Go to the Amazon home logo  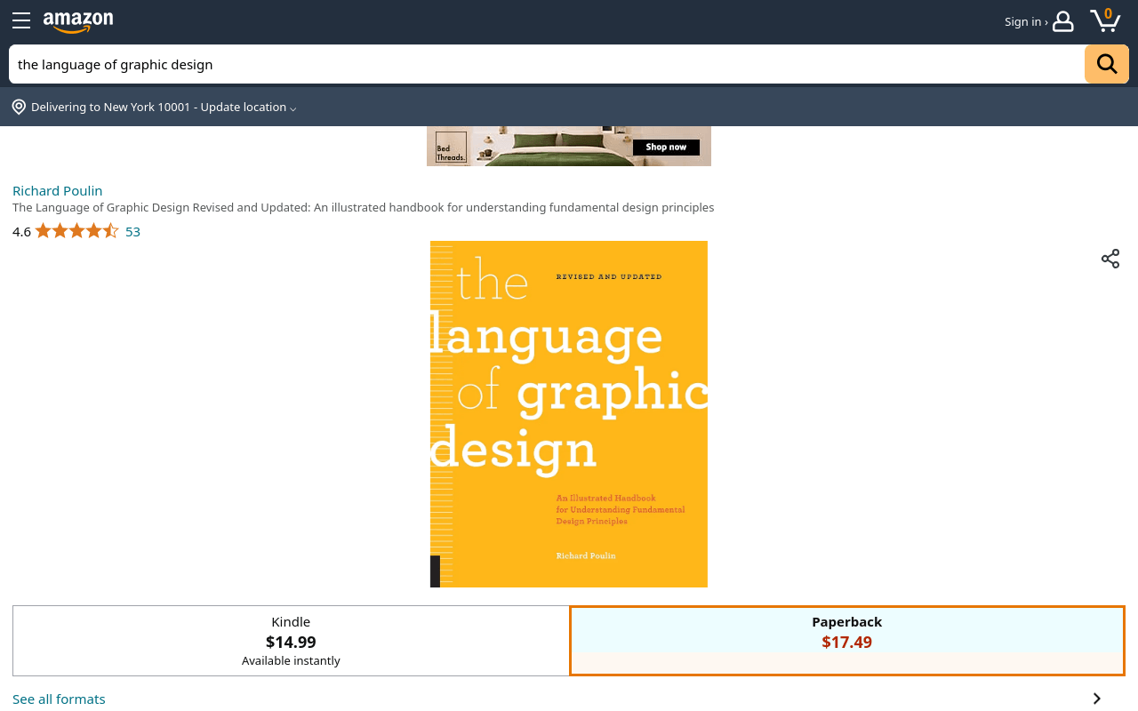tap(78, 21)
